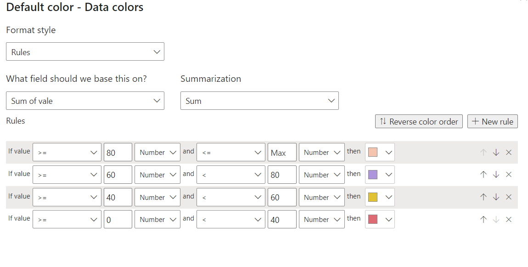Delete the 60 to 80 rule
This screenshot has width=528, height=267.
(509, 175)
